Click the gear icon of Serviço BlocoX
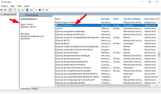The width and height of the screenshot is (161, 94). click(56, 44)
